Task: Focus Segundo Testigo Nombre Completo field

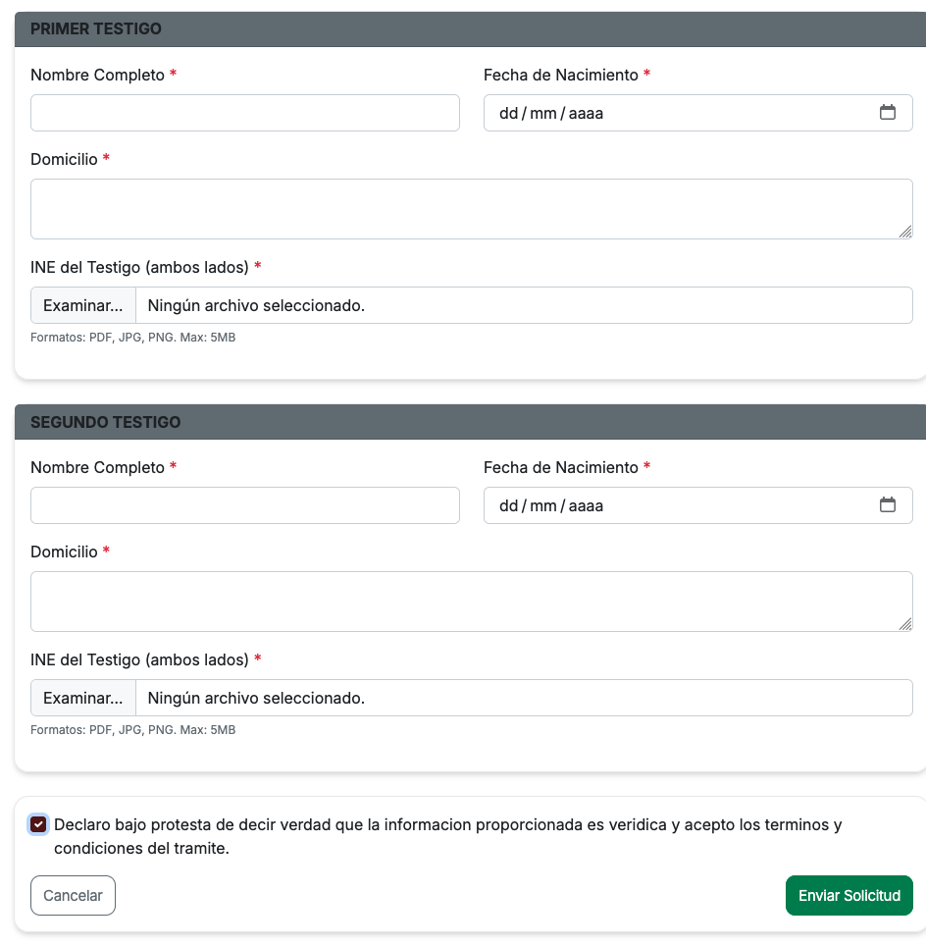Action: coord(245,505)
